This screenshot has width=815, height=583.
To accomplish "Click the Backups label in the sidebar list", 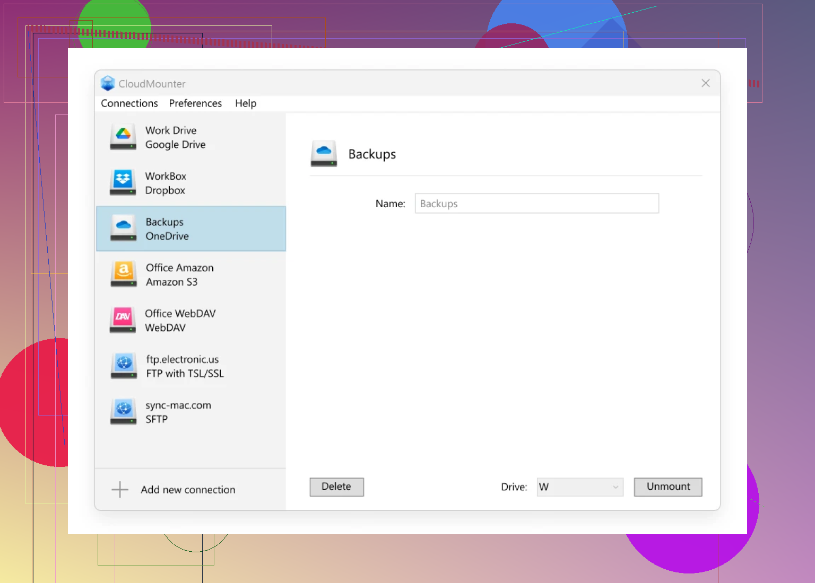I will [164, 222].
